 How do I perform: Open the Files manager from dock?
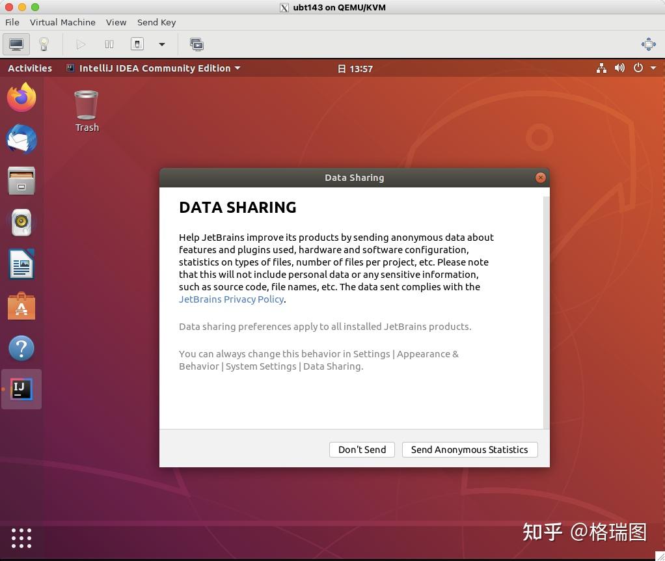point(21,181)
